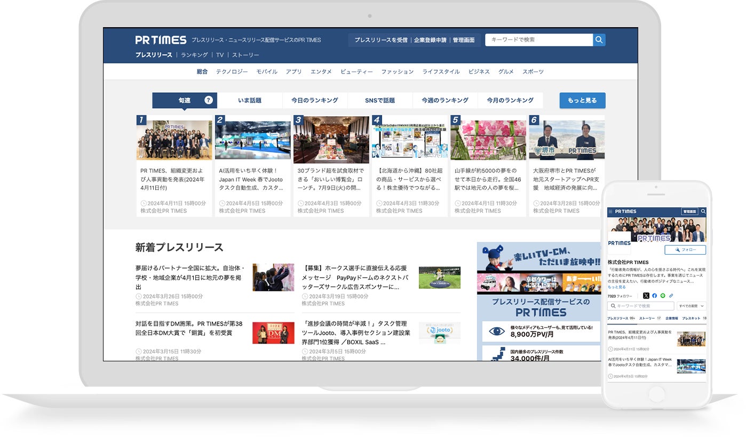Open the エンタメ category

point(321,71)
